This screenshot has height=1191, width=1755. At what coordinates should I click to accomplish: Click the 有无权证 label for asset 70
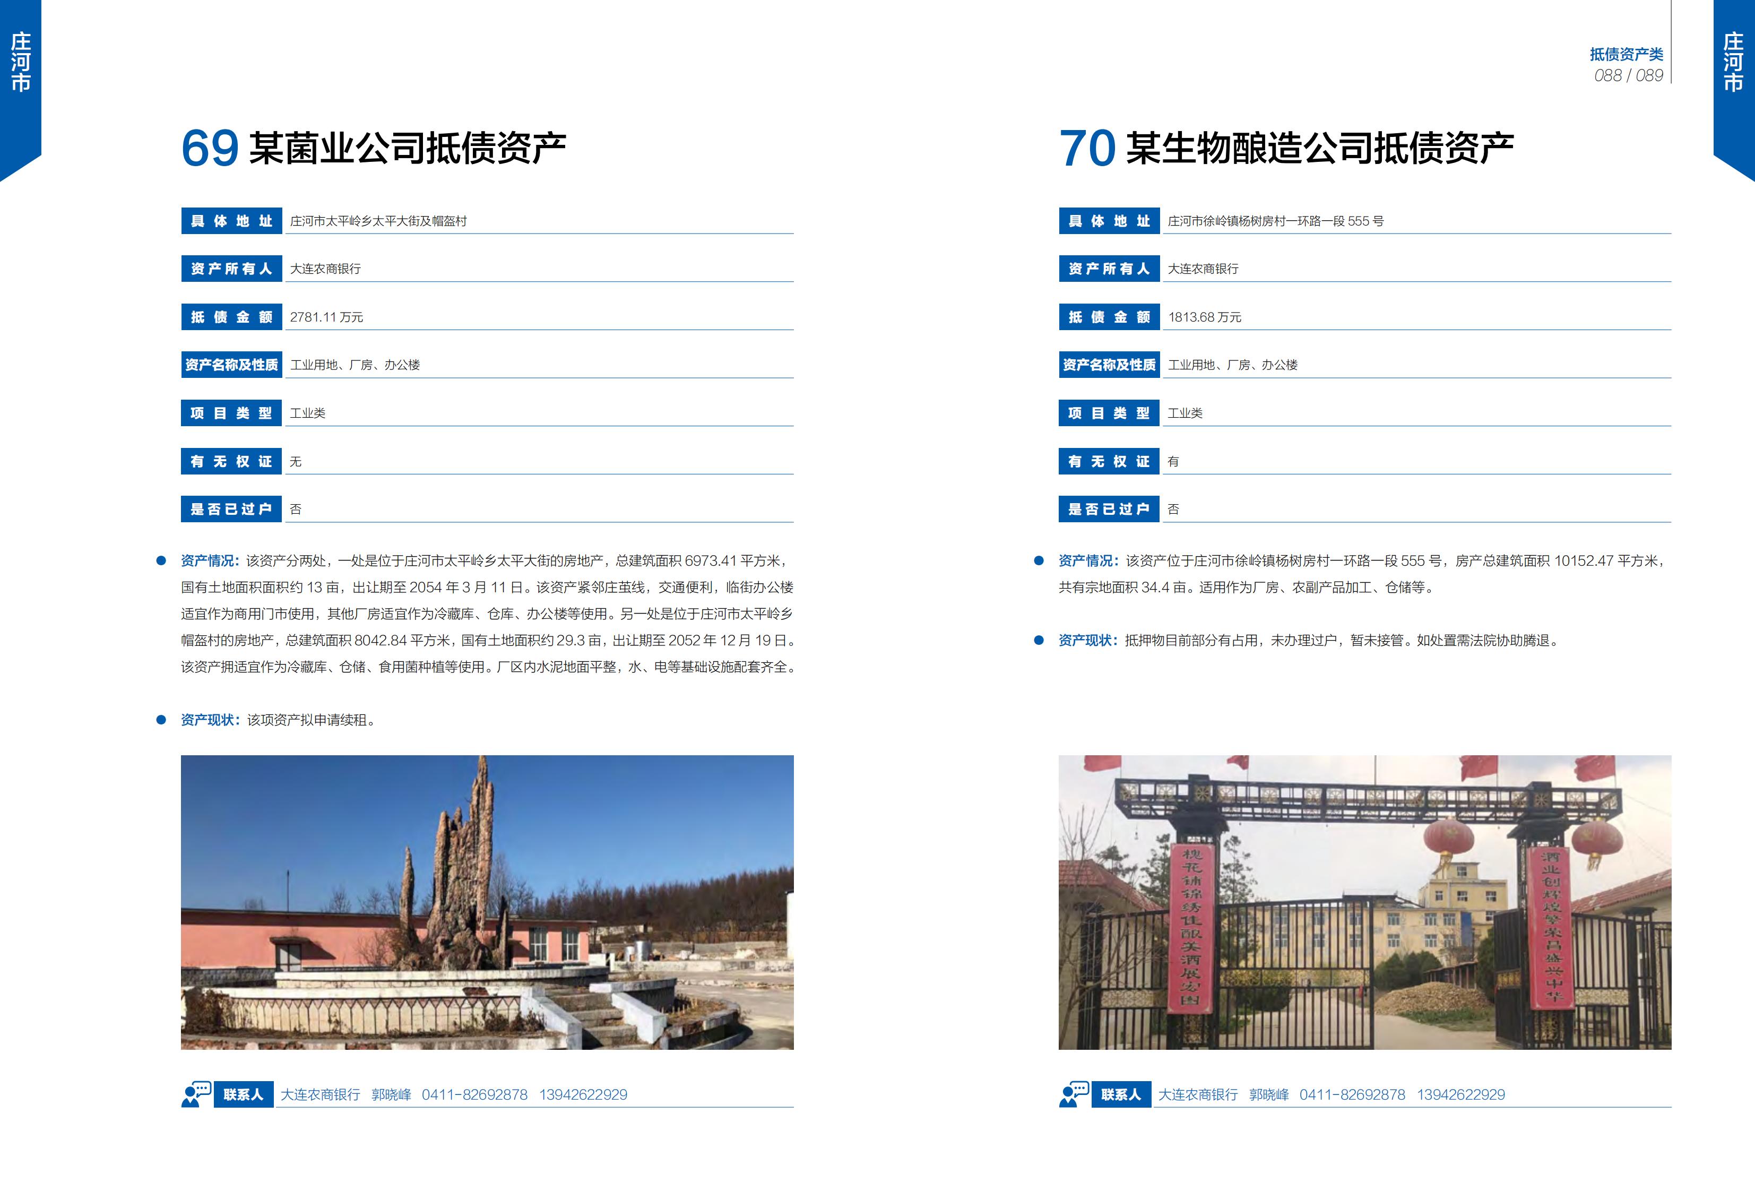click(1109, 461)
